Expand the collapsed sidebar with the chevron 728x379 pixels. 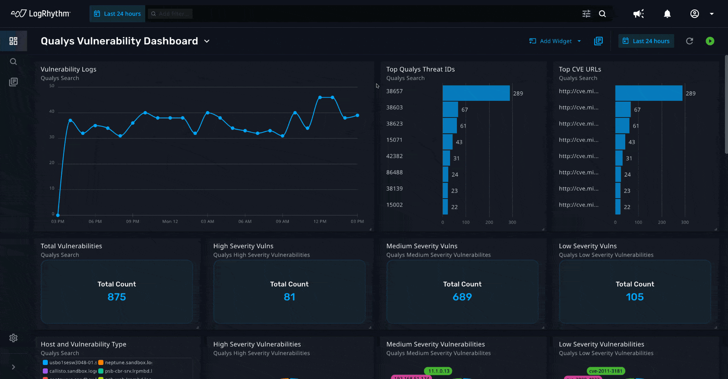point(14,367)
